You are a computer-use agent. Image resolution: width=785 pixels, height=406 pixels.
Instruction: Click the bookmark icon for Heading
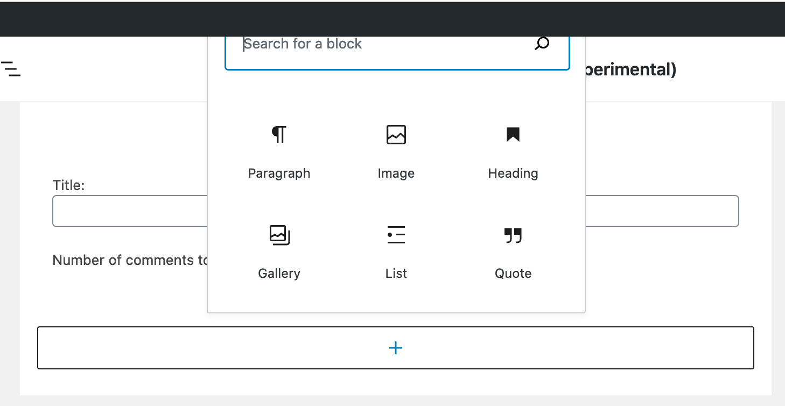(513, 135)
